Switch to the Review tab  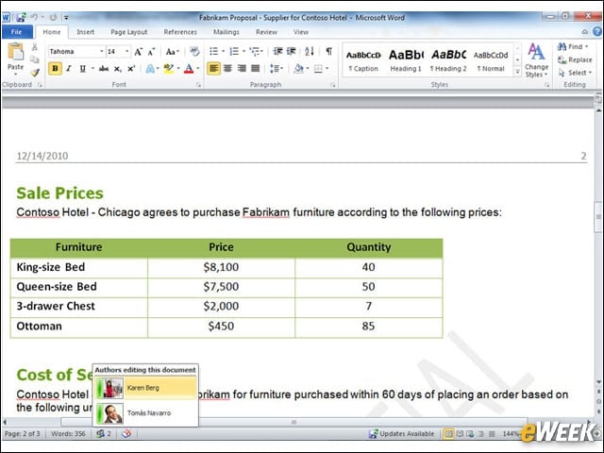(x=266, y=32)
